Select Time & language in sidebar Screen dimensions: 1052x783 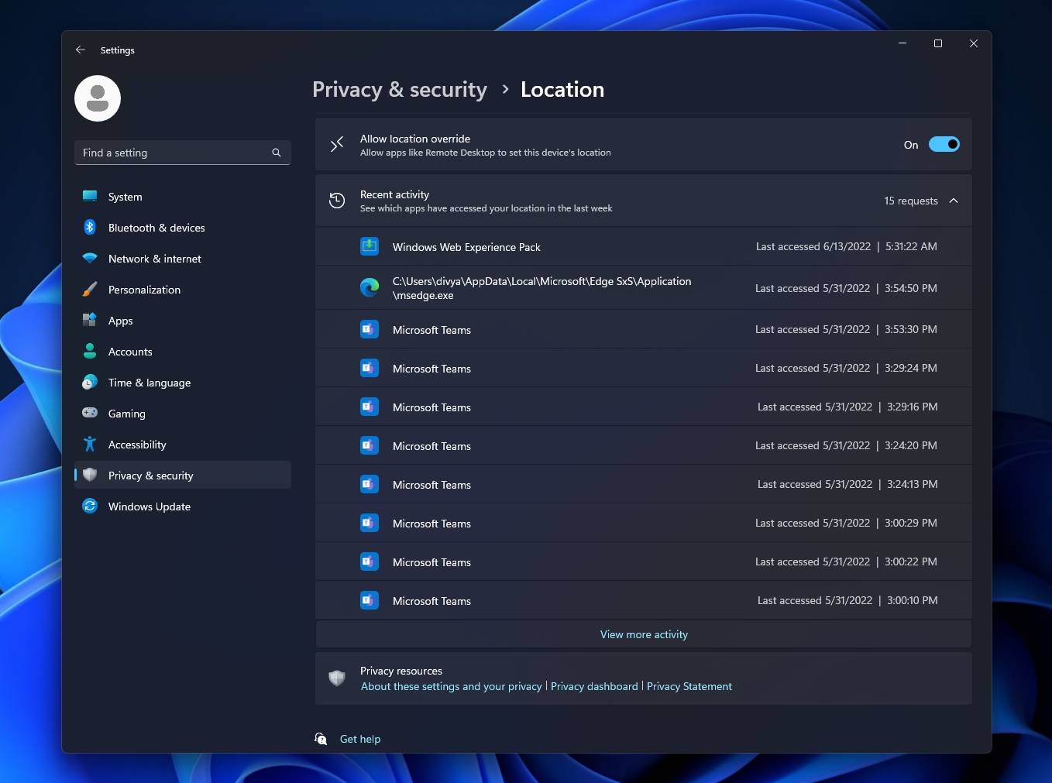[x=150, y=383]
